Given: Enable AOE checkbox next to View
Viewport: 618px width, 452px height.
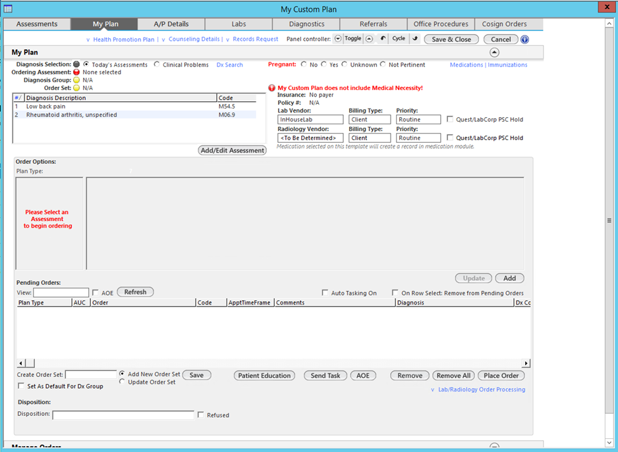Looking at the screenshot, I should [96, 293].
